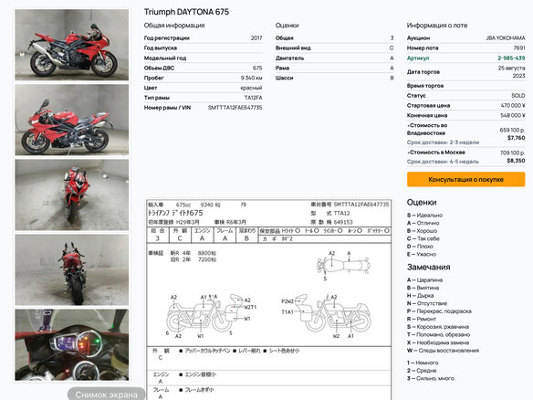The height and width of the screenshot is (400, 533).
Task: Open the front view motorcycle thumbnail
Action: (72, 195)
